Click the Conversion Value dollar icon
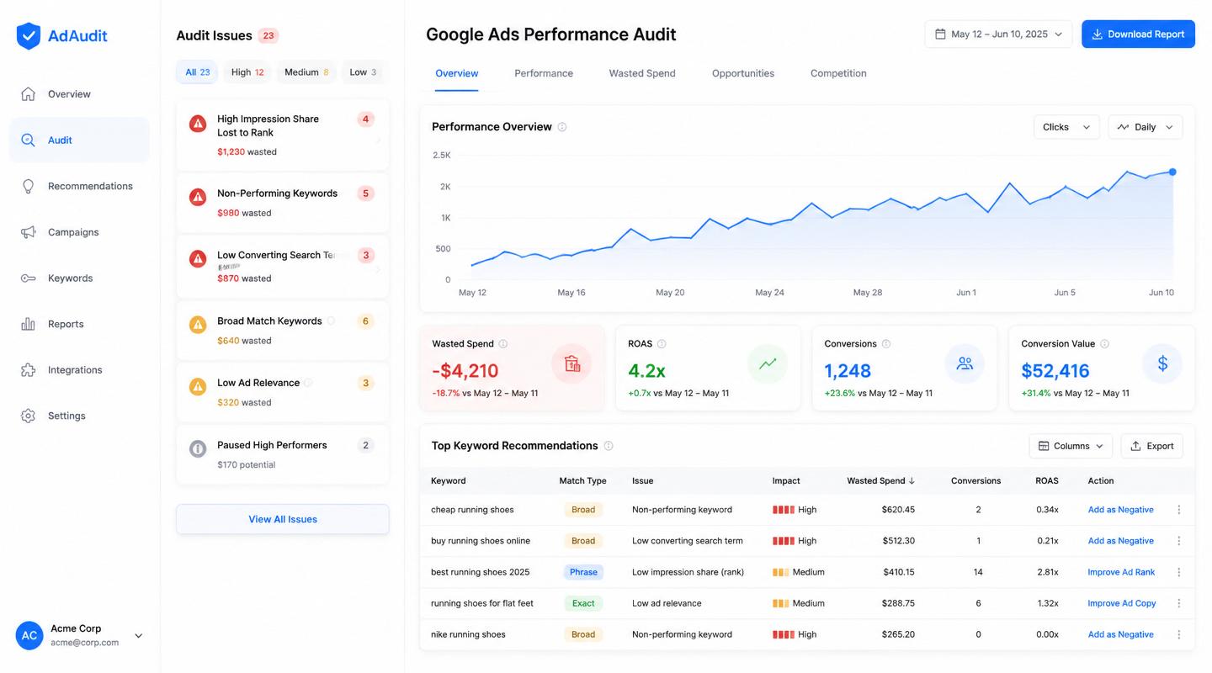The width and height of the screenshot is (1212, 673). coord(1162,363)
